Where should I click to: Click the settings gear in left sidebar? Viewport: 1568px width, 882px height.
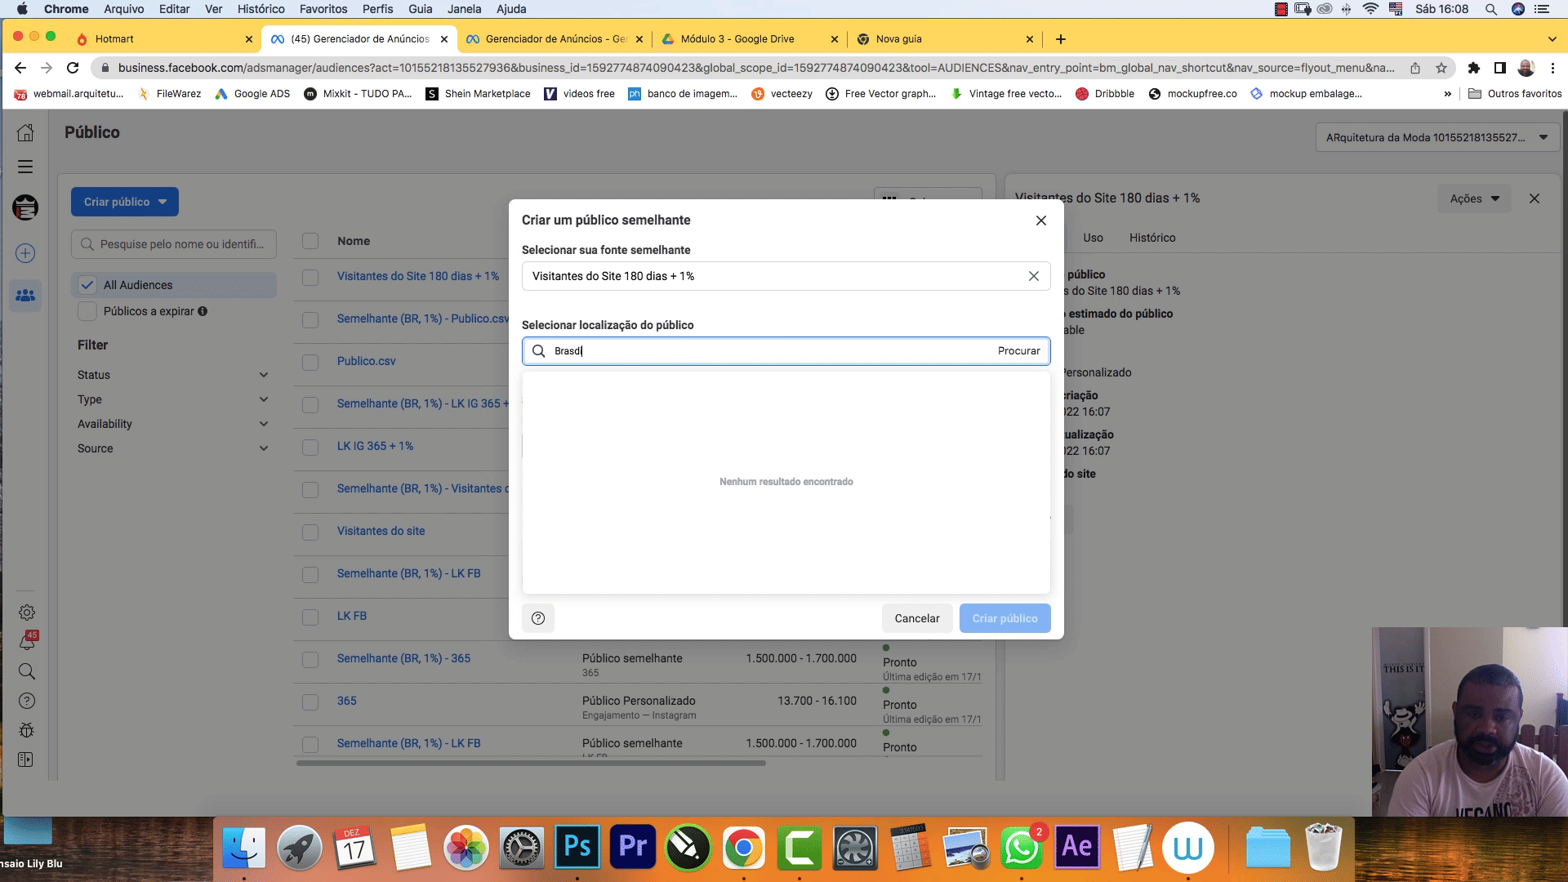click(x=27, y=612)
